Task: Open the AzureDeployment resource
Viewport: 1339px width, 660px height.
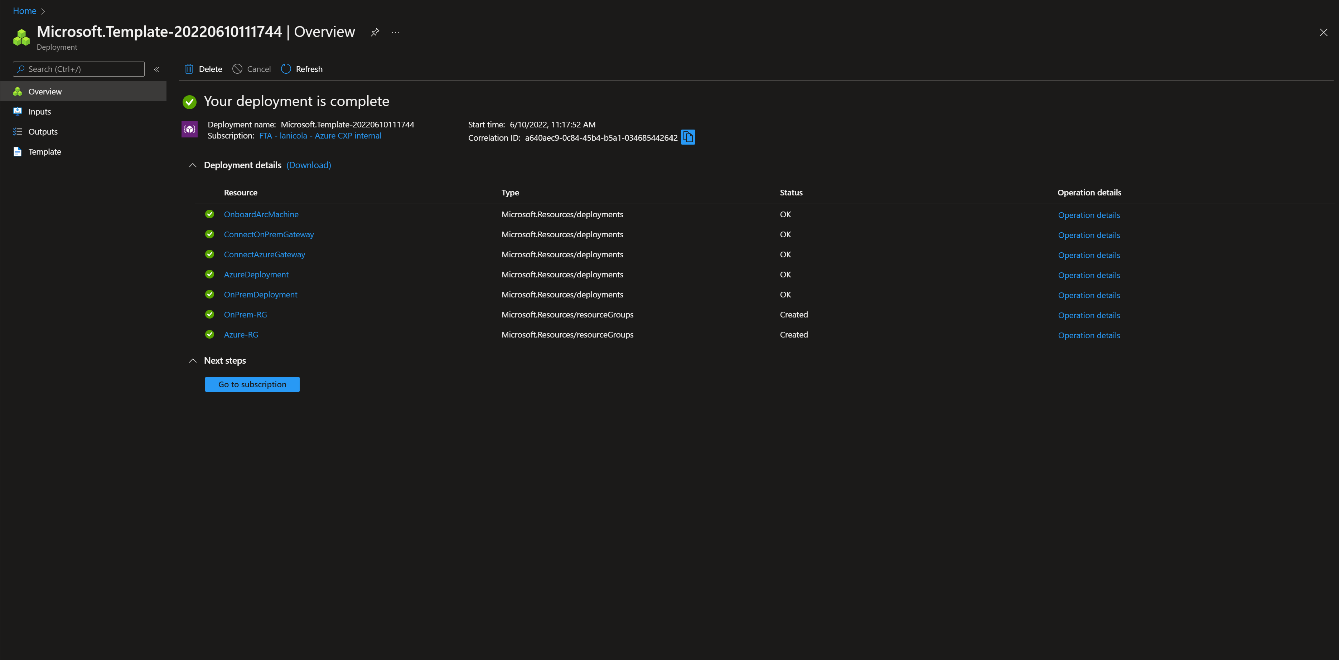Action: coord(256,275)
